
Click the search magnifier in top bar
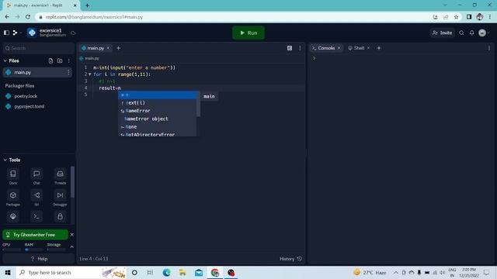click(x=461, y=33)
